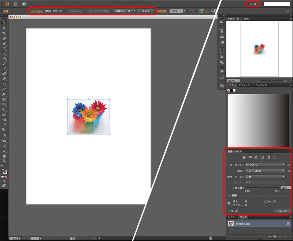Select the Type tool in the toolbar
The image size is (293, 241).
(x=4, y=48)
